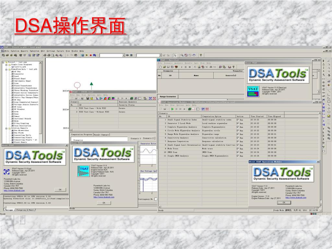Viewport: 332px width, 249px height.
Task: Click OK in About SSAT Operation Module dialog
Action: pyautogui.click(x=284, y=203)
